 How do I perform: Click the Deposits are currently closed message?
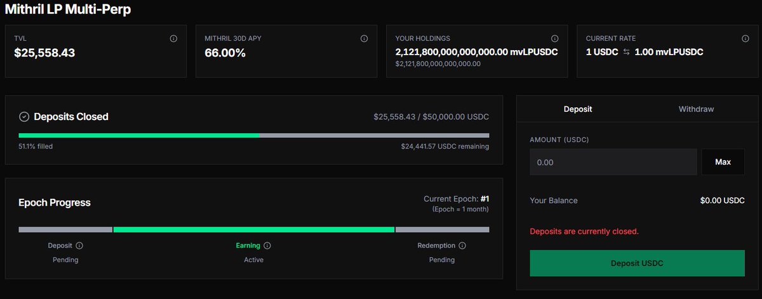(584, 231)
